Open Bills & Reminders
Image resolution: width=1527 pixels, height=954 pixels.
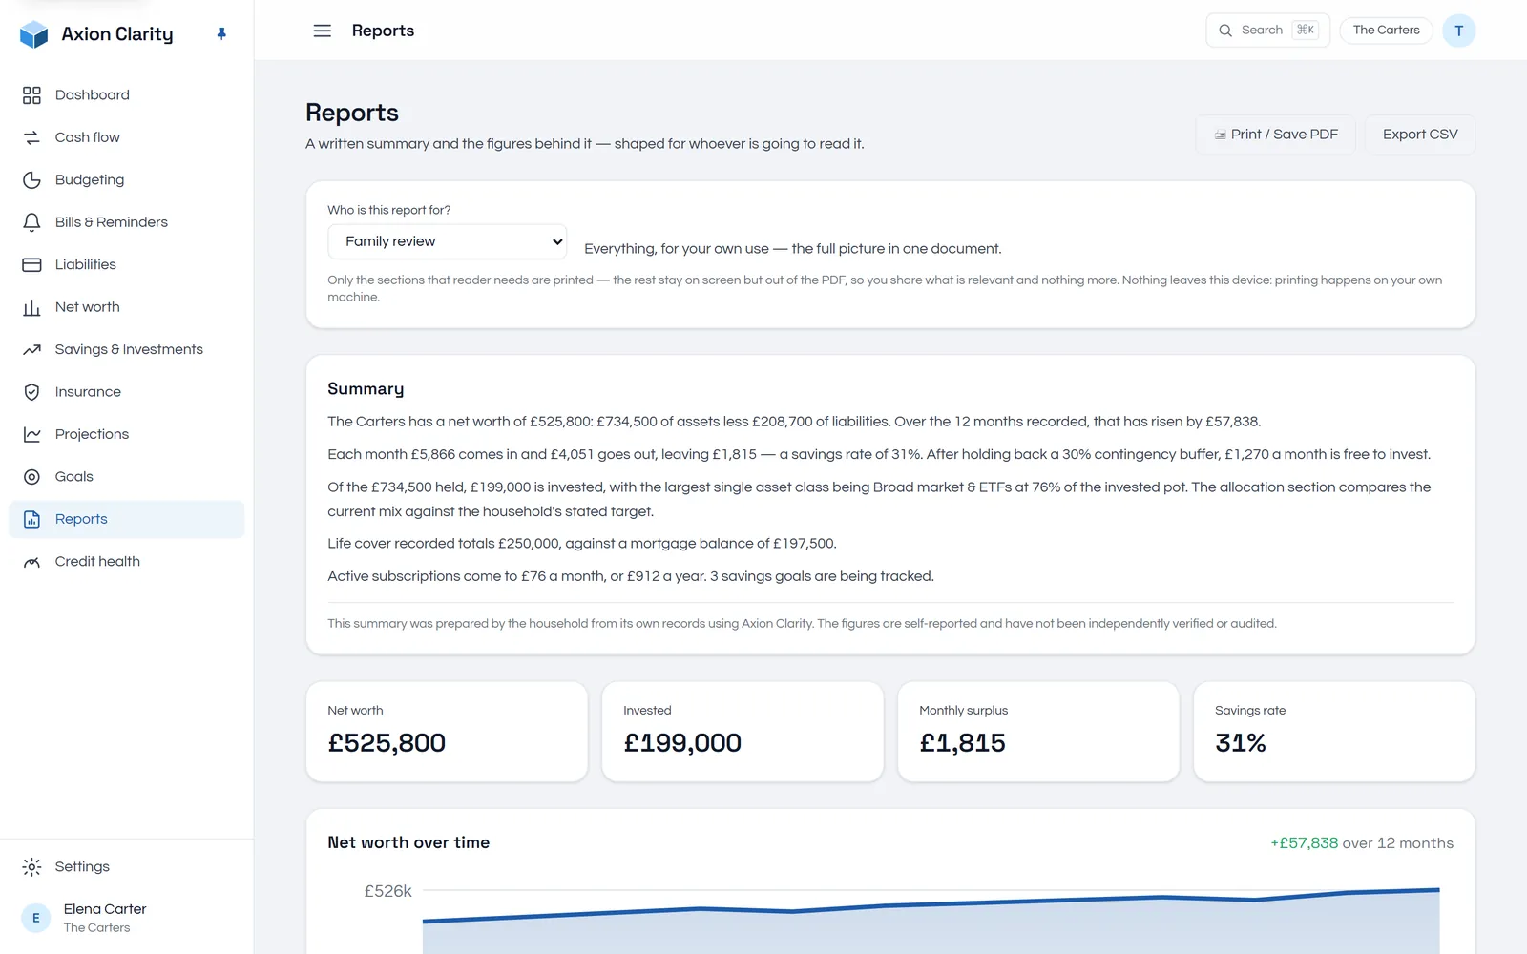(127, 222)
